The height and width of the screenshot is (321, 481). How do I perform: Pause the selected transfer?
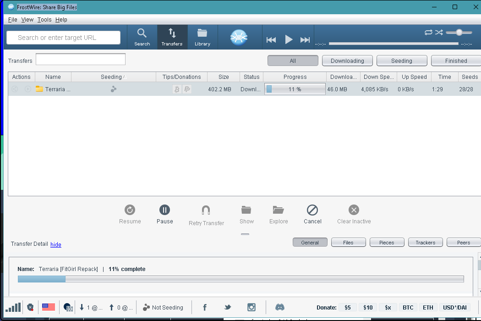pos(165,215)
